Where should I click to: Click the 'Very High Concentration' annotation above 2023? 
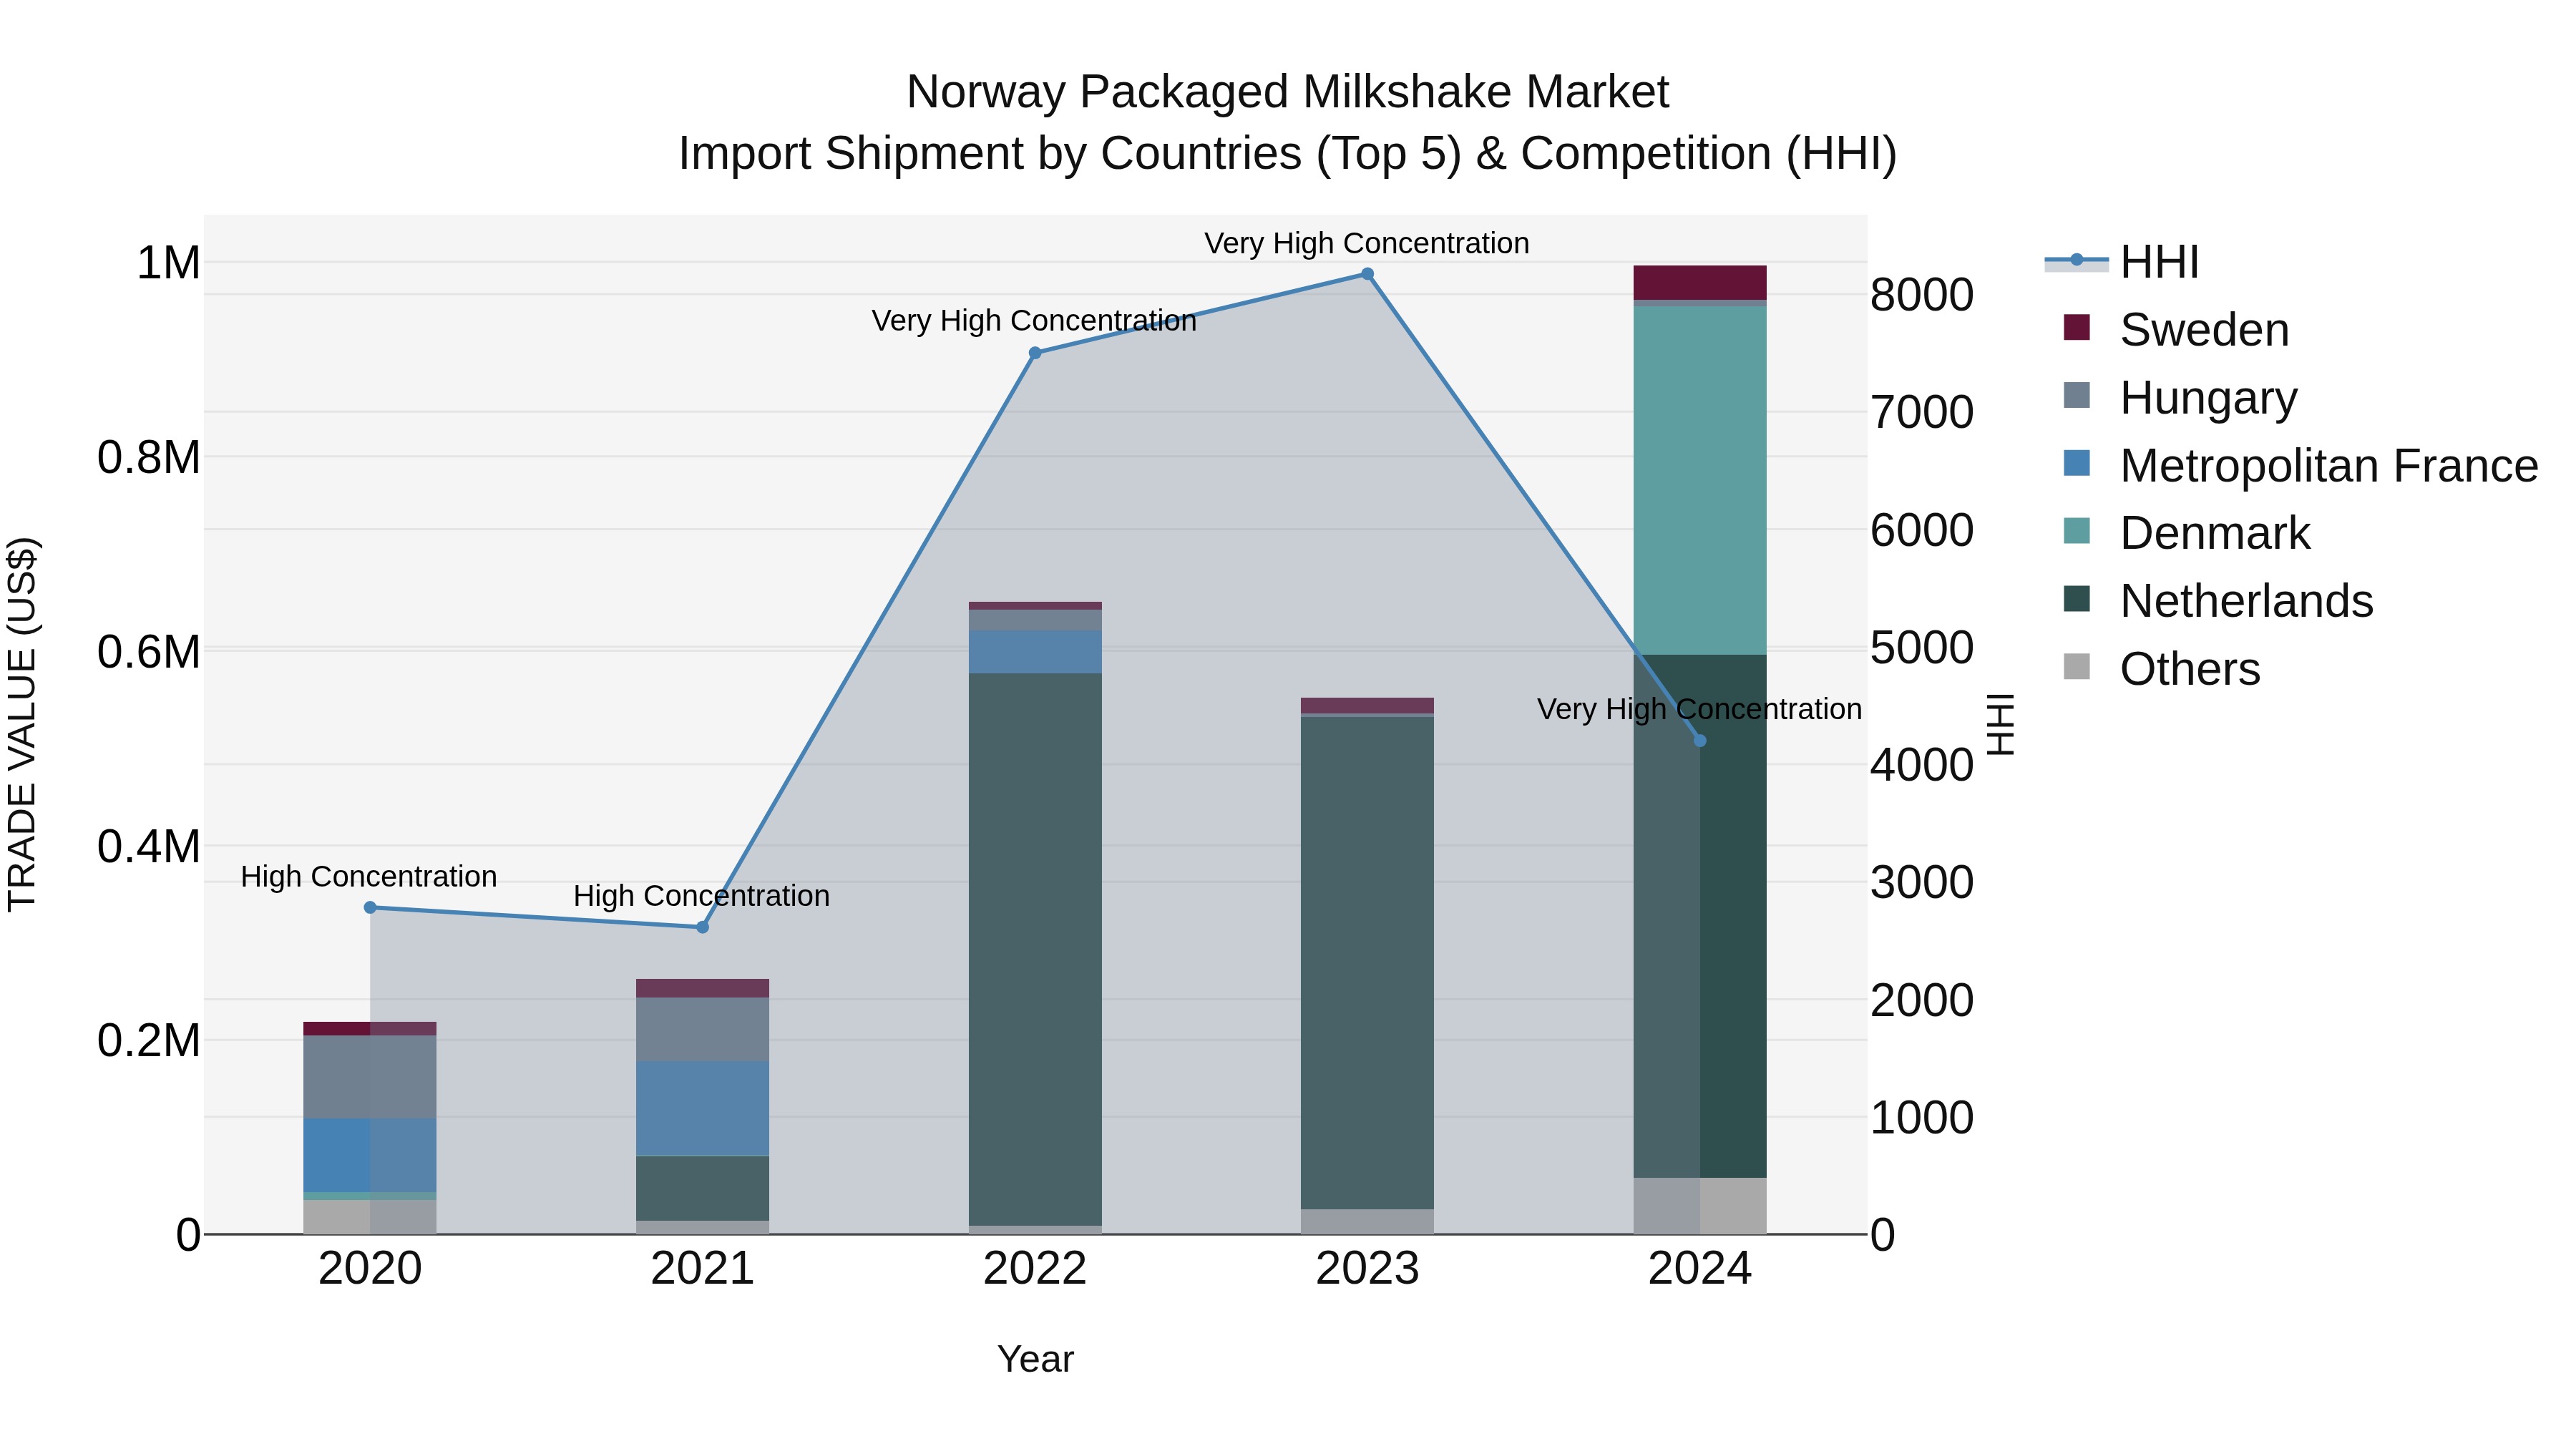click(x=1367, y=244)
